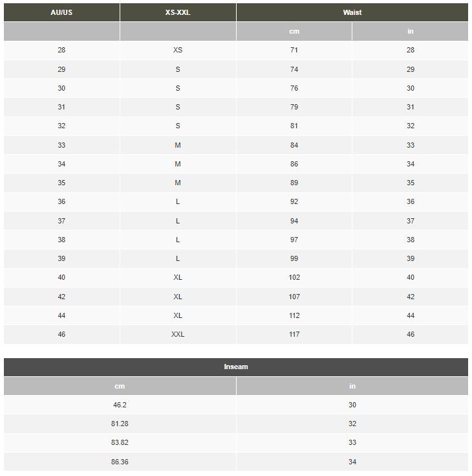
Task: Click inseam value 81.28 cm
Action: (120, 424)
